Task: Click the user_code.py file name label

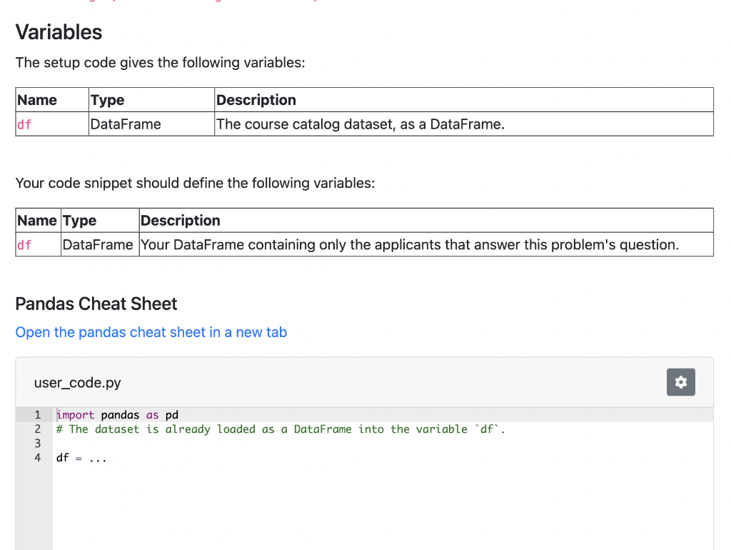Action: (x=78, y=383)
